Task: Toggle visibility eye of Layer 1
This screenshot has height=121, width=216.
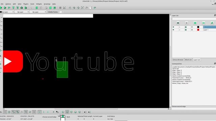Action: (173, 30)
